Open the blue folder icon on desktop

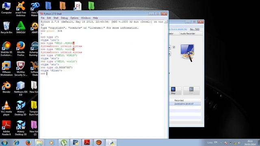point(48,6)
